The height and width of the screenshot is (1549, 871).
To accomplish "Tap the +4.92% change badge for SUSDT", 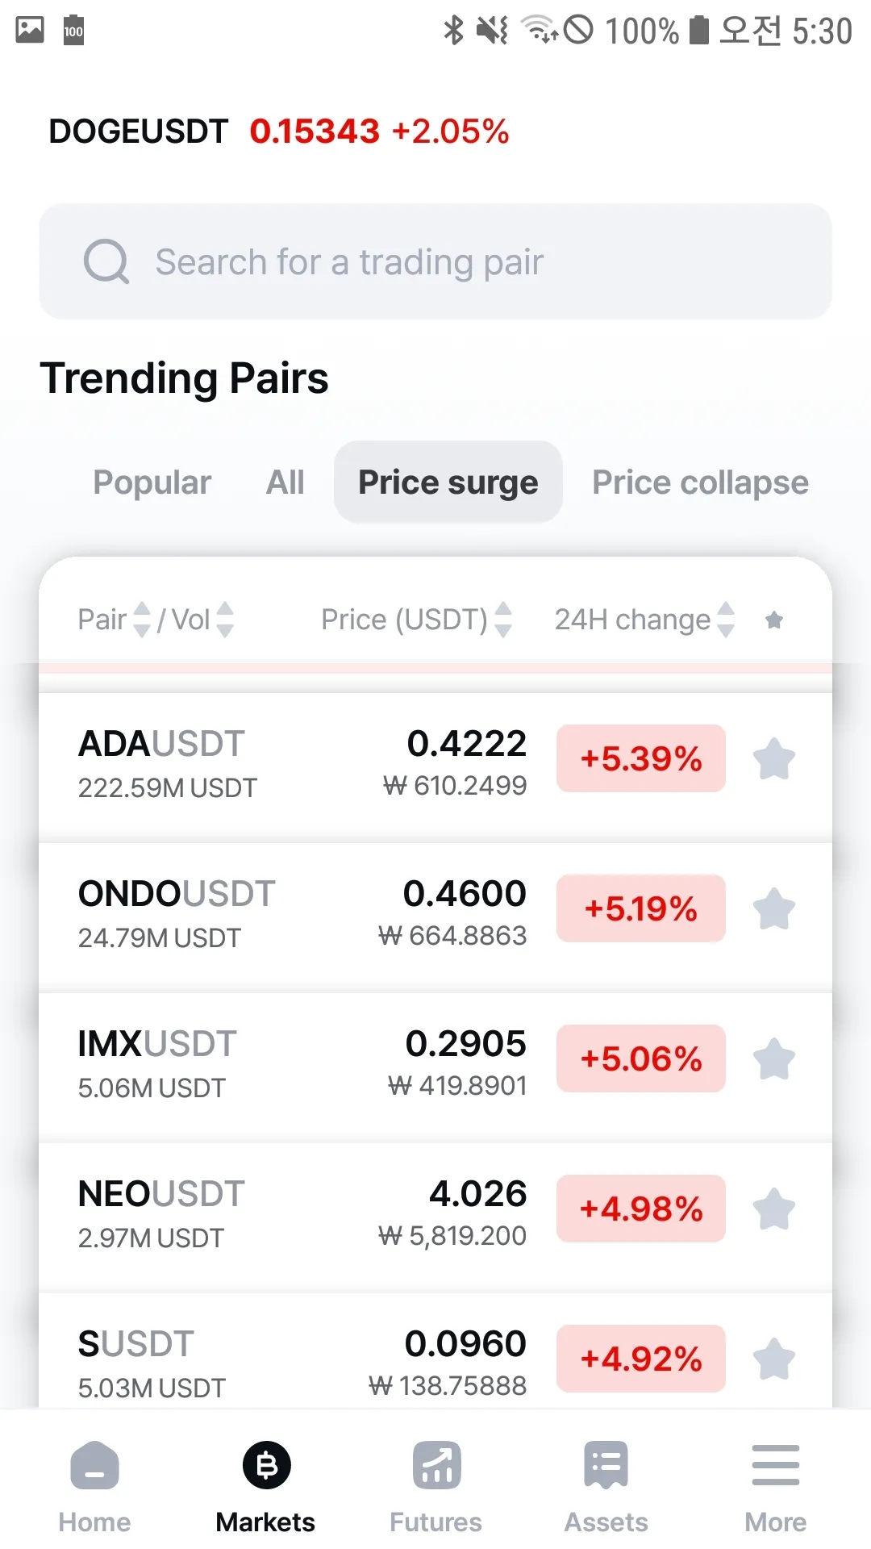I will point(641,1359).
